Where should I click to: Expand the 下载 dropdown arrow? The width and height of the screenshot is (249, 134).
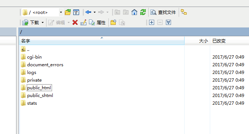(x=42, y=23)
